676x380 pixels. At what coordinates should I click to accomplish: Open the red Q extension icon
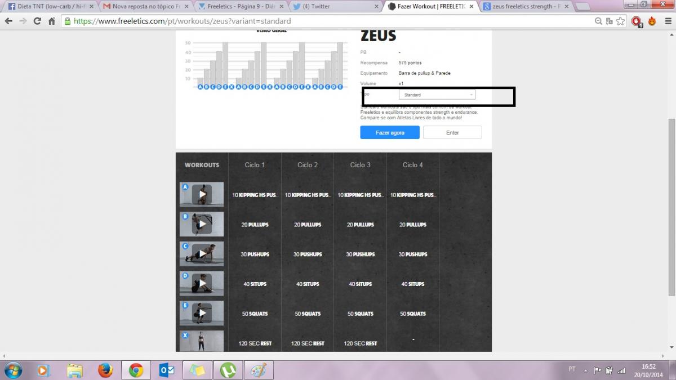point(637,21)
